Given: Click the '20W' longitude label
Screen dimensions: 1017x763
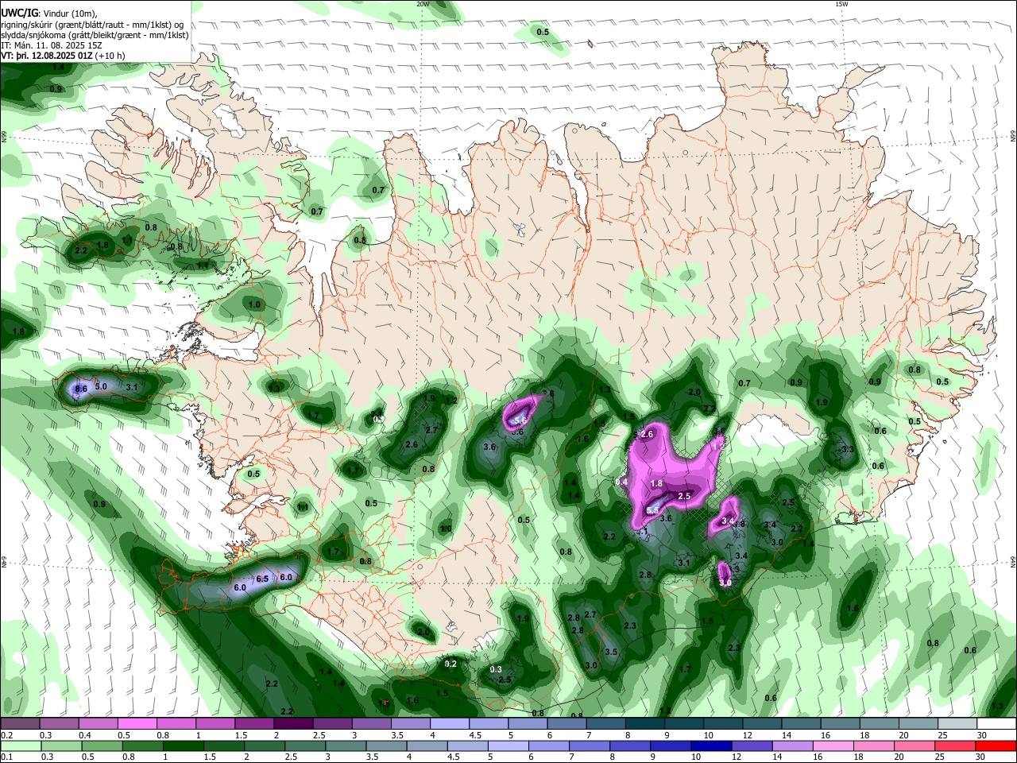Looking at the screenshot, I should 423,4.
